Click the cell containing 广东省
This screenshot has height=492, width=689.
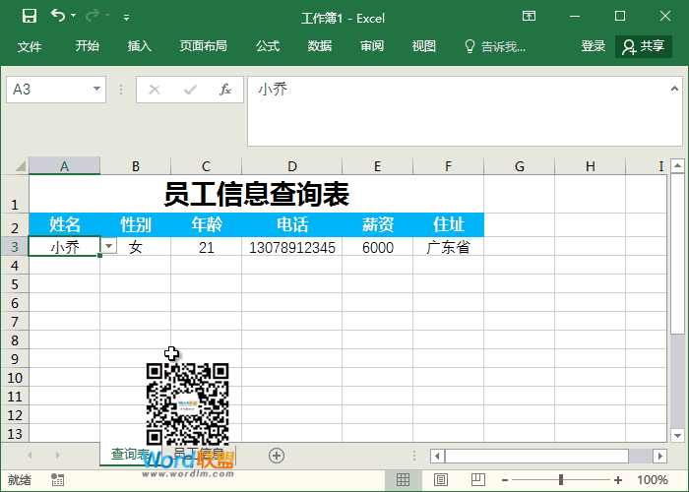tap(448, 247)
